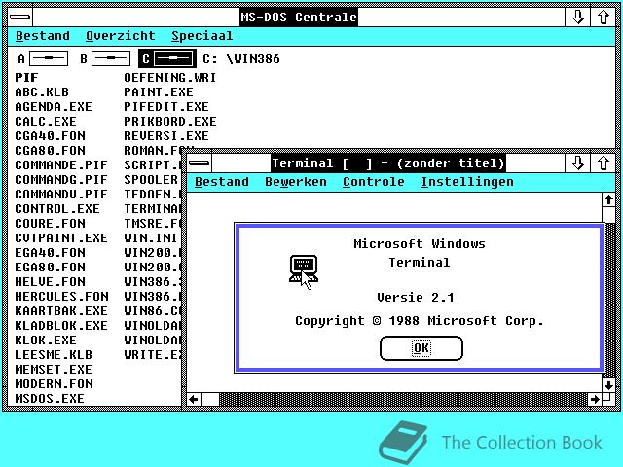Select MSDOS.EXE in file list
This screenshot has height=467, width=623.
pyautogui.click(x=50, y=398)
